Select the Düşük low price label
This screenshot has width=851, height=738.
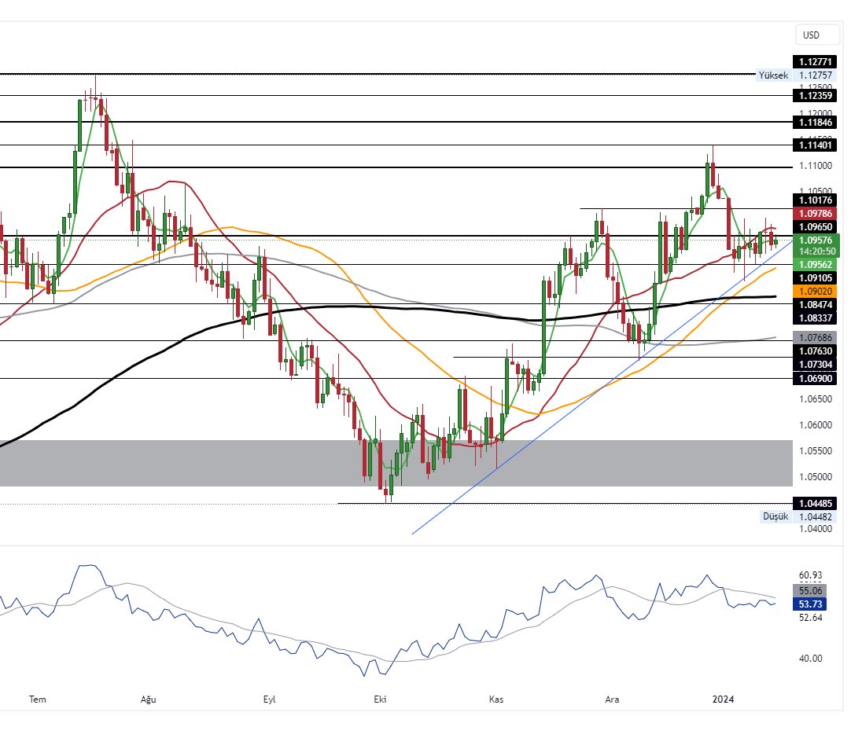[775, 516]
